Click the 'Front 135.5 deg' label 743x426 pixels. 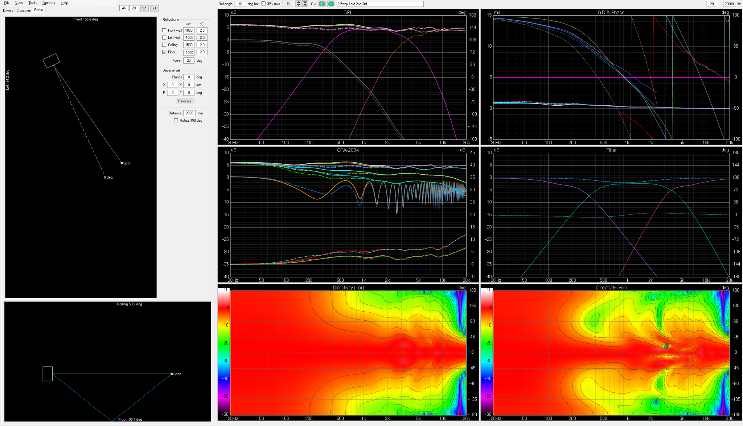pos(86,20)
